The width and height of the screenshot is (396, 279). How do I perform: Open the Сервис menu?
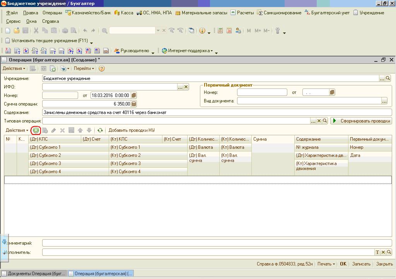14,21
